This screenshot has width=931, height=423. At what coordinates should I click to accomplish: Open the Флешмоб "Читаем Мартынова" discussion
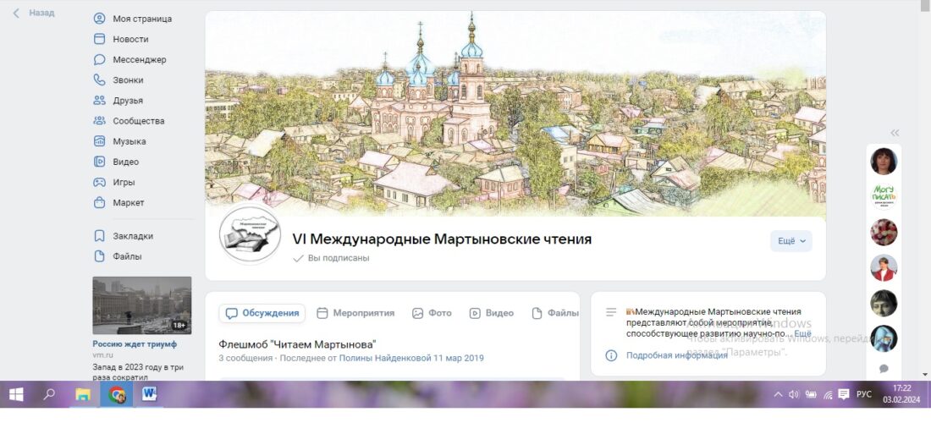297,344
